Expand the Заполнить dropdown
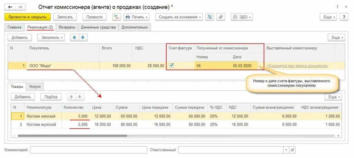This screenshot has width=354, height=158. tap(51, 37)
